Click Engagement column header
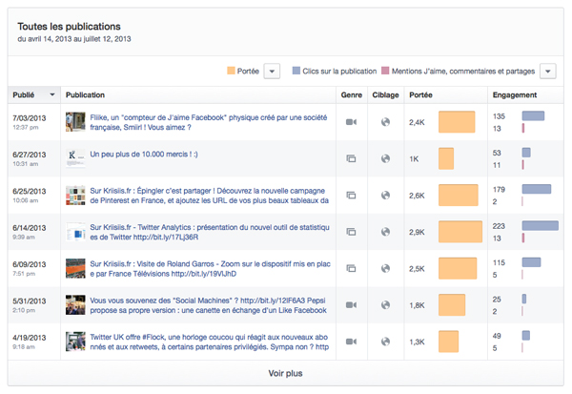 515,95
